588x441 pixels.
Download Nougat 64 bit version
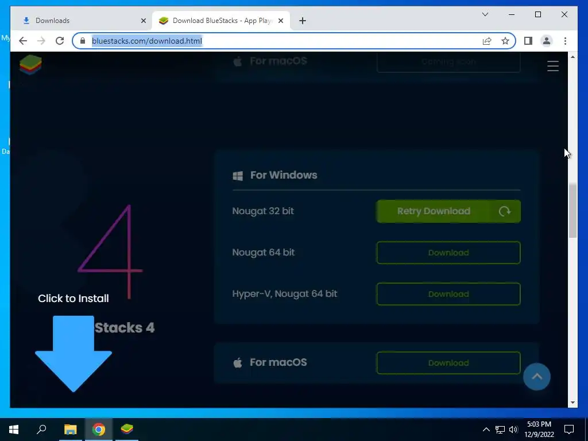[448, 253]
